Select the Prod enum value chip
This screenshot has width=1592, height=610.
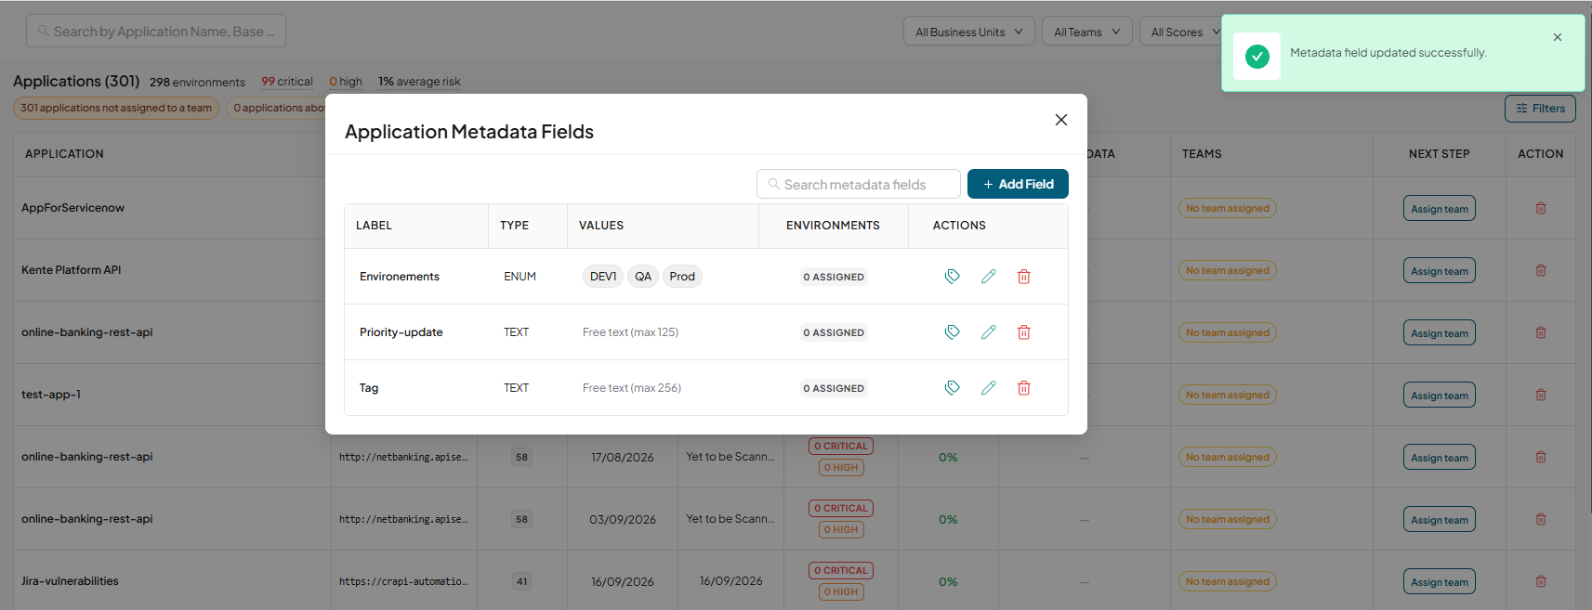[x=682, y=277]
